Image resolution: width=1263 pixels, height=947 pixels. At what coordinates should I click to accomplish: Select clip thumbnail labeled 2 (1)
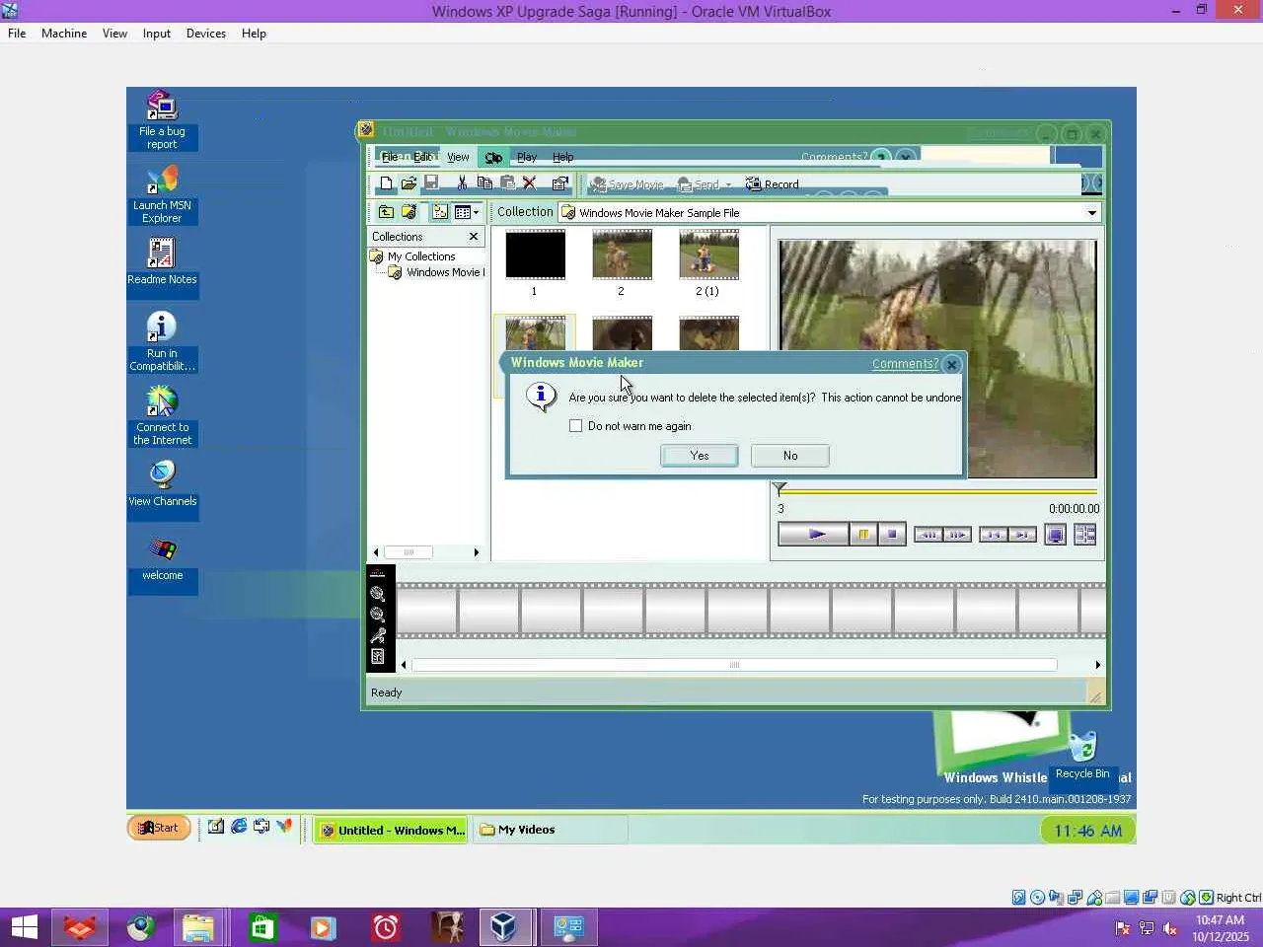click(x=708, y=255)
